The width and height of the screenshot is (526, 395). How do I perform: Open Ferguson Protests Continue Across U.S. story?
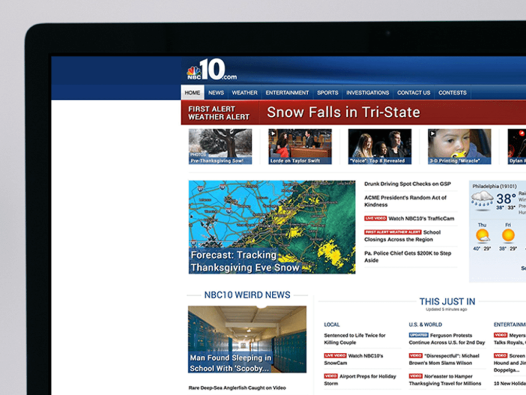point(447,339)
